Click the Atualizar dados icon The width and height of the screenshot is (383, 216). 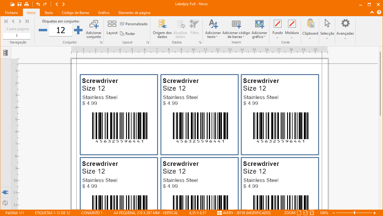point(181,24)
